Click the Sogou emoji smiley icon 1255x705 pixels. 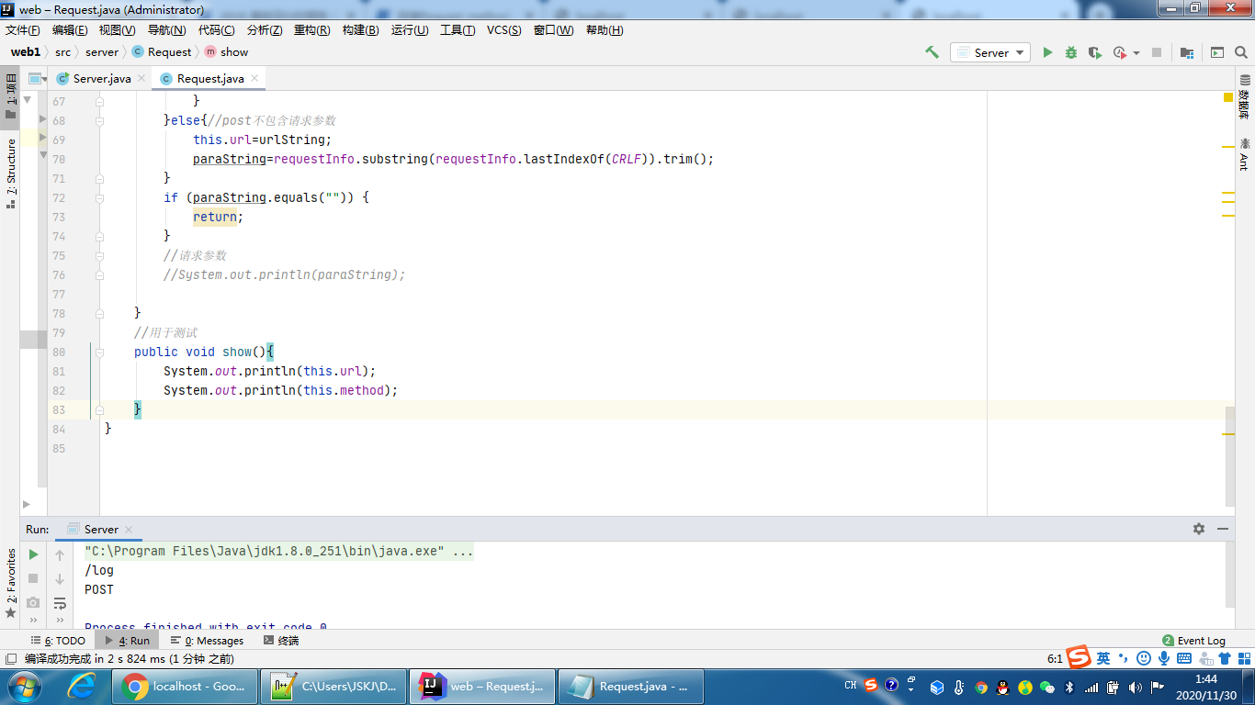pos(1143,658)
